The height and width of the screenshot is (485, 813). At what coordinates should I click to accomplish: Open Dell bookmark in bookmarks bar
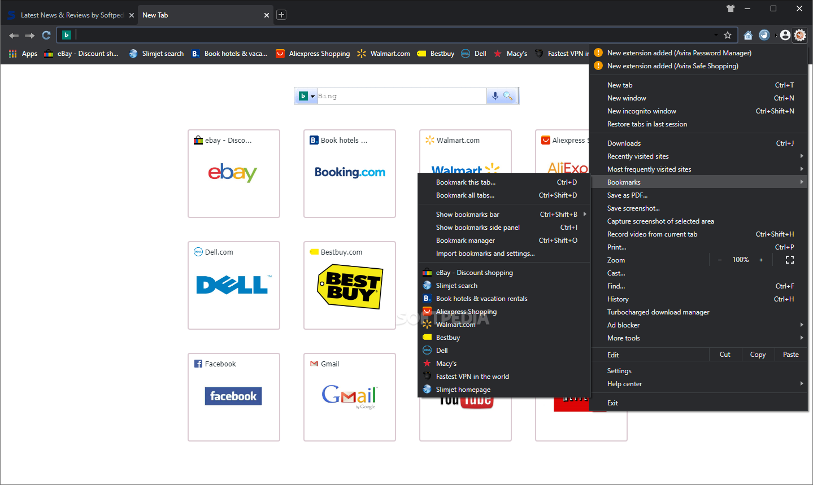pyautogui.click(x=473, y=54)
